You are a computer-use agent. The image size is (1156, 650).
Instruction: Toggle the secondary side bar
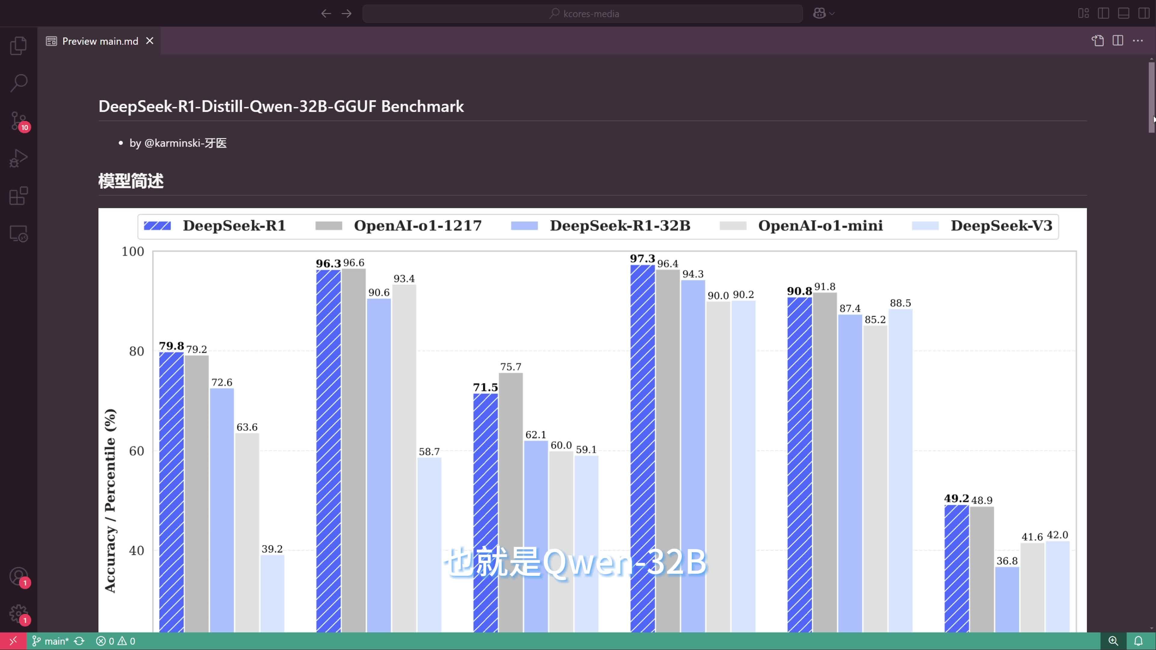pos(1144,14)
